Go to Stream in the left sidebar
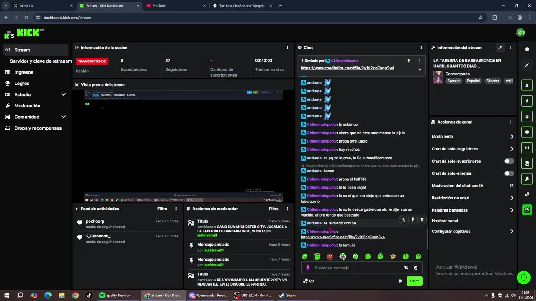This screenshot has height=301, width=536. tap(36, 50)
